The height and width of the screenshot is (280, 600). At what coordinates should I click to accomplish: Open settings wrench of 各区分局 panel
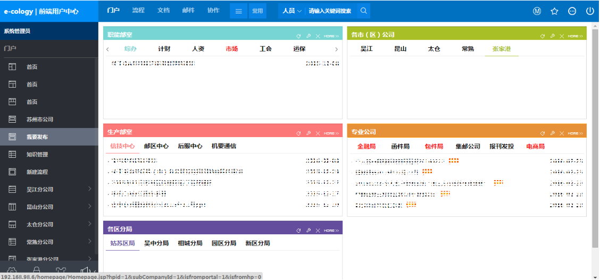pyautogui.click(x=309, y=231)
